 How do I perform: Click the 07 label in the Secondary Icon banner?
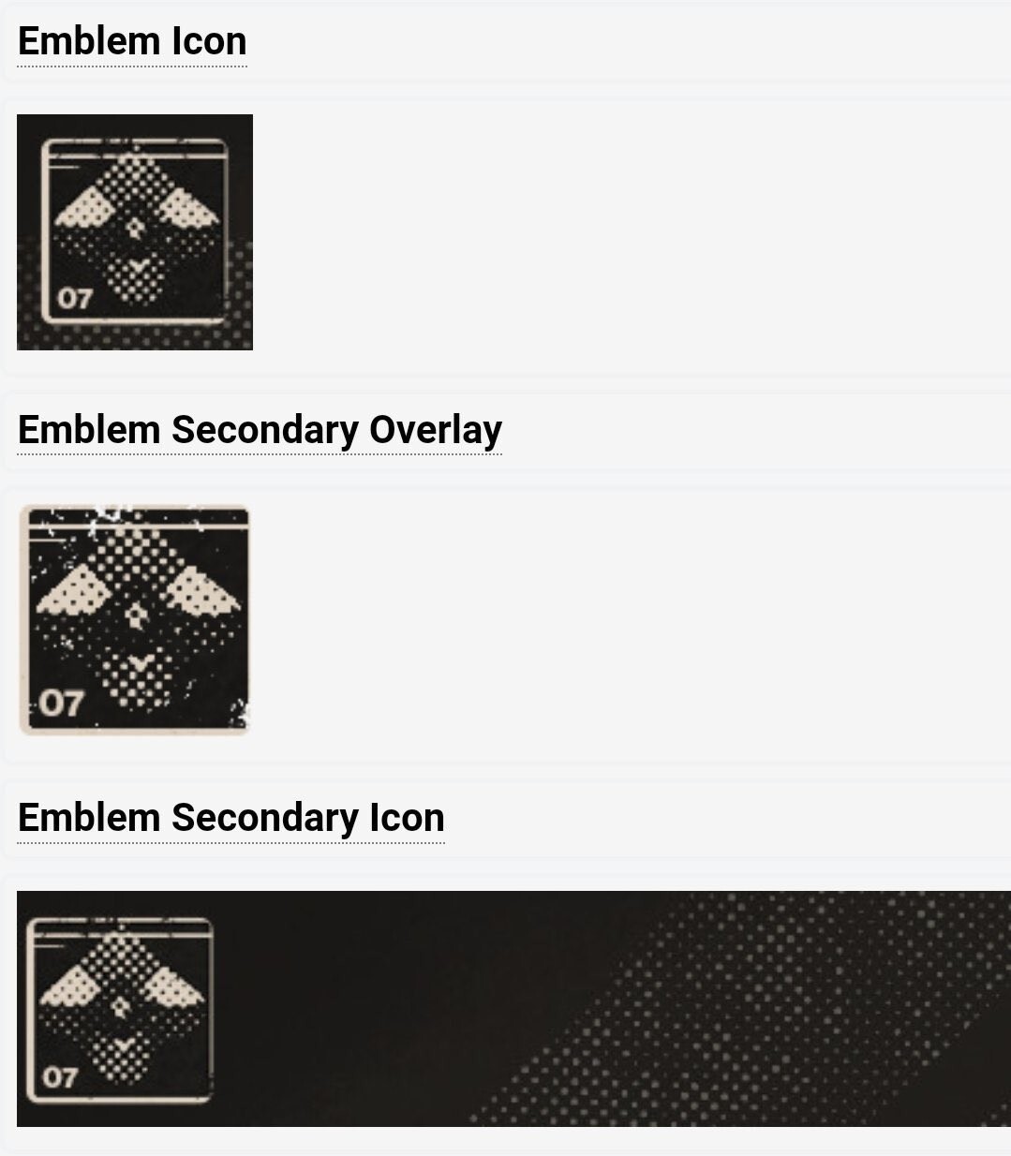click(x=59, y=1077)
